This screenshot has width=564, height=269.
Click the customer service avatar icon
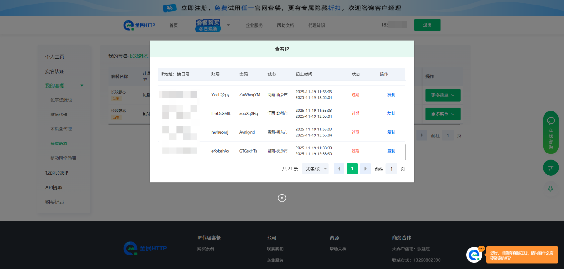coord(474,255)
